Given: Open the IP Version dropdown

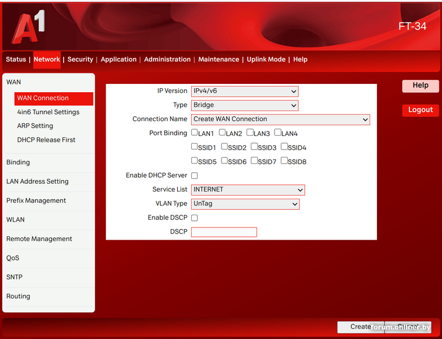Looking at the screenshot, I should click(x=245, y=91).
